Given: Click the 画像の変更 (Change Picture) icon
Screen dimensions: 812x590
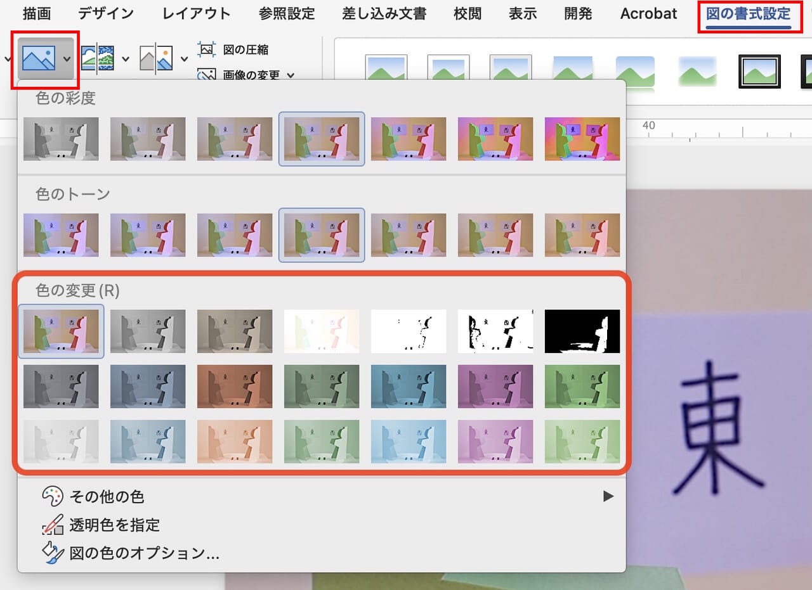Looking at the screenshot, I should [x=206, y=75].
